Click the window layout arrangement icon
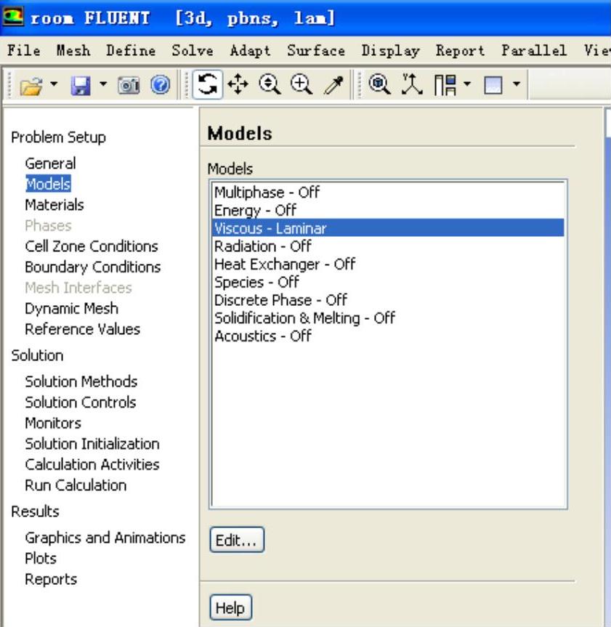The height and width of the screenshot is (627, 611). (445, 85)
